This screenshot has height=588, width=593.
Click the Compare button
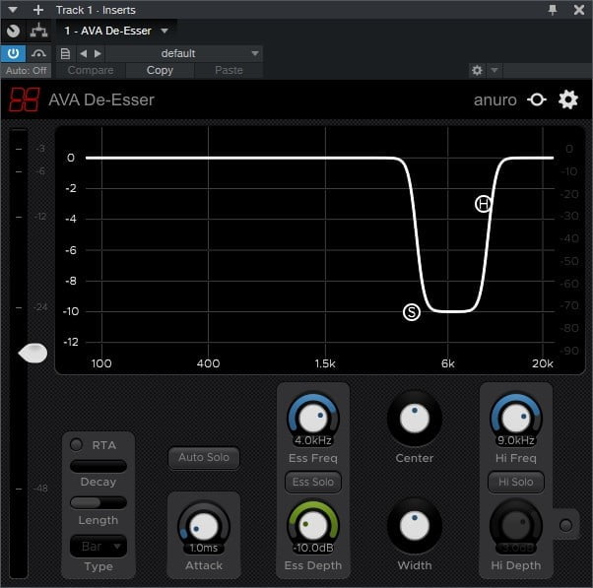(x=91, y=70)
